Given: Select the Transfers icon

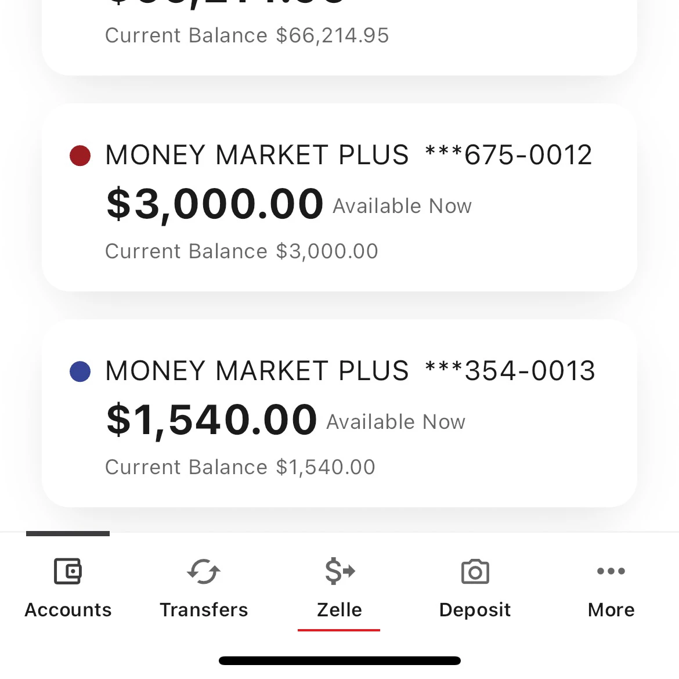Looking at the screenshot, I should point(204,572).
